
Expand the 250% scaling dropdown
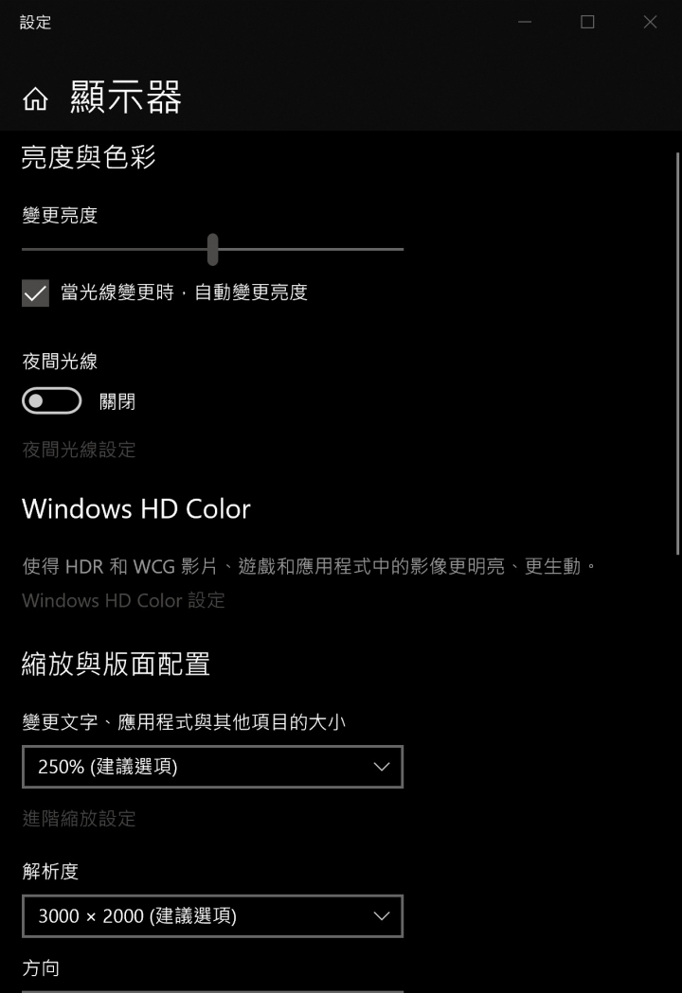[x=213, y=767]
